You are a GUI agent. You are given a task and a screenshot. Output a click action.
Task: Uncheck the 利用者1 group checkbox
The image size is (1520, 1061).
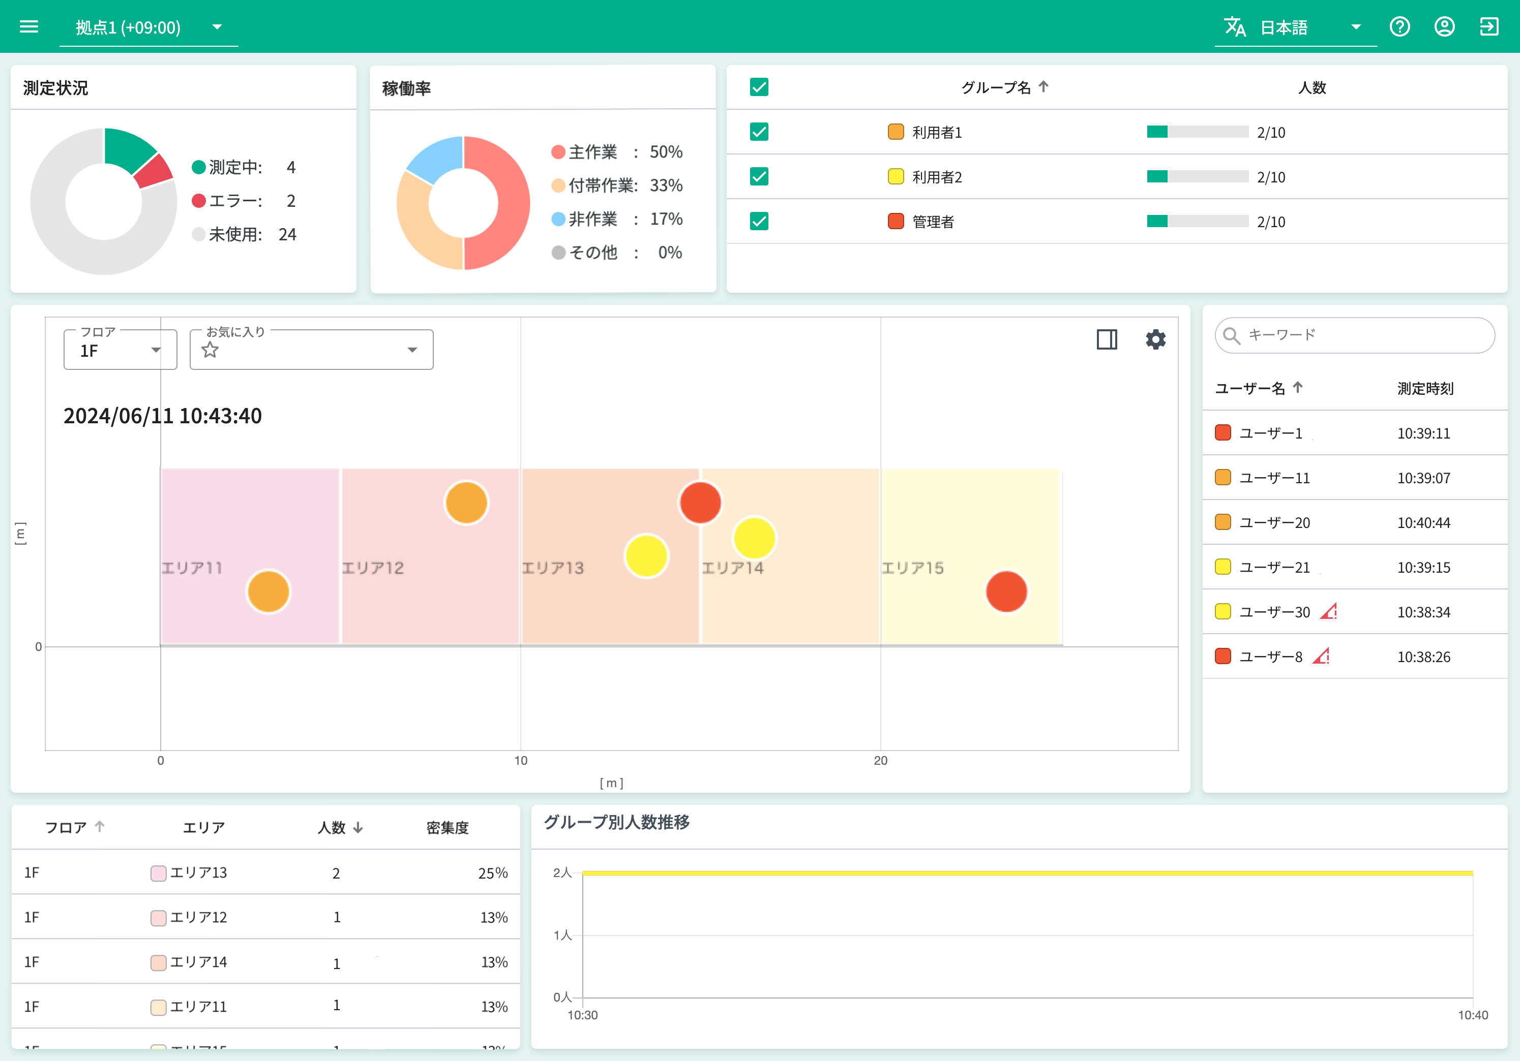tap(759, 132)
